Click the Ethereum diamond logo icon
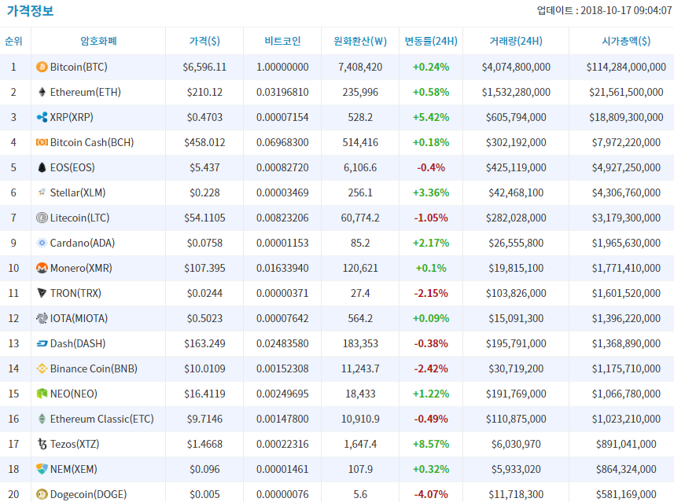Viewport: 674px width, 502px height. [42, 92]
